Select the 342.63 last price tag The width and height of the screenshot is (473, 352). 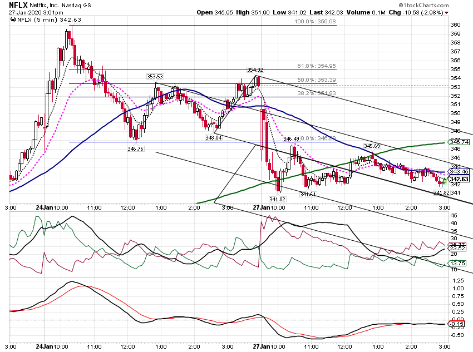tap(459, 179)
